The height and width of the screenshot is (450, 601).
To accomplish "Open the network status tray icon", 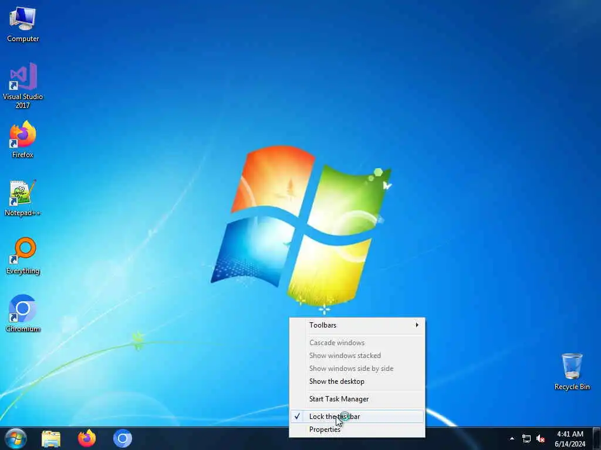I will tap(526, 438).
